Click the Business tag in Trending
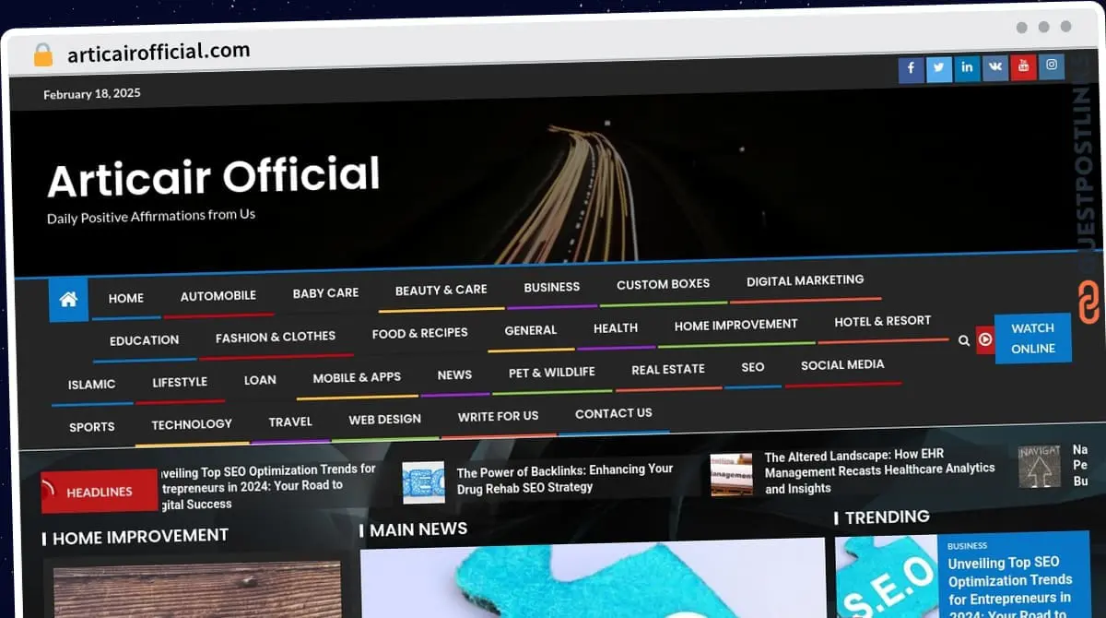The width and height of the screenshot is (1106, 618). 967,546
